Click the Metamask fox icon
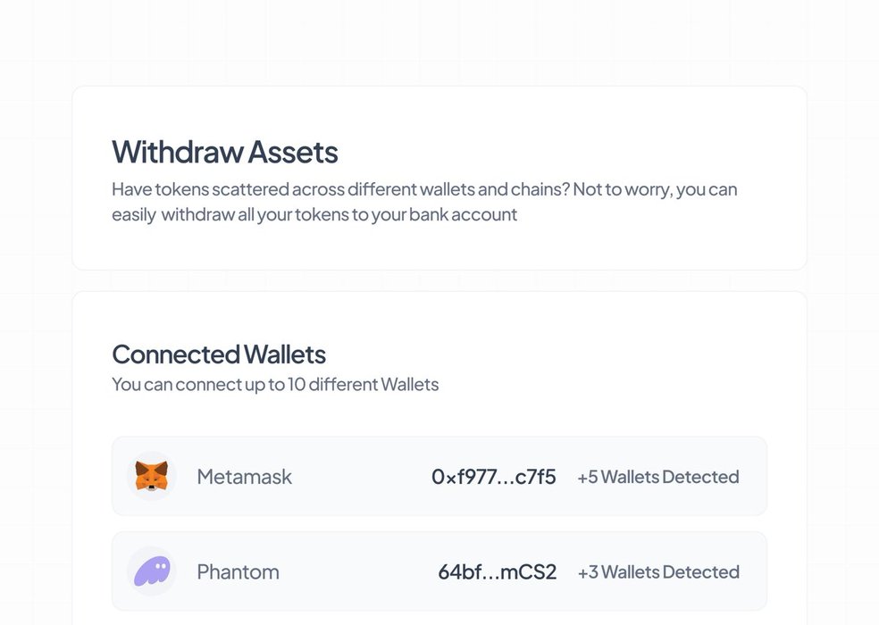The height and width of the screenshot is (625, 879). [x=151, y=476]
